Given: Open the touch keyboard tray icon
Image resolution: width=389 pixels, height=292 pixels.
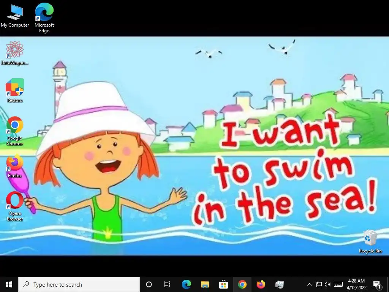Looking at the screenshot, I should (338, 284).
